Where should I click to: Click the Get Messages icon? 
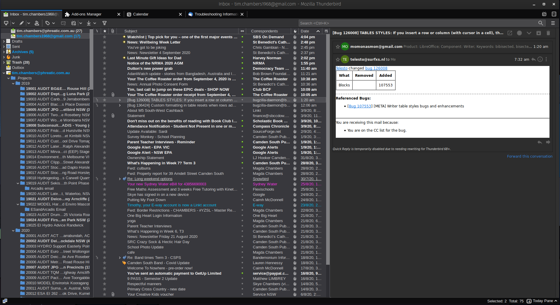point(6,23)
